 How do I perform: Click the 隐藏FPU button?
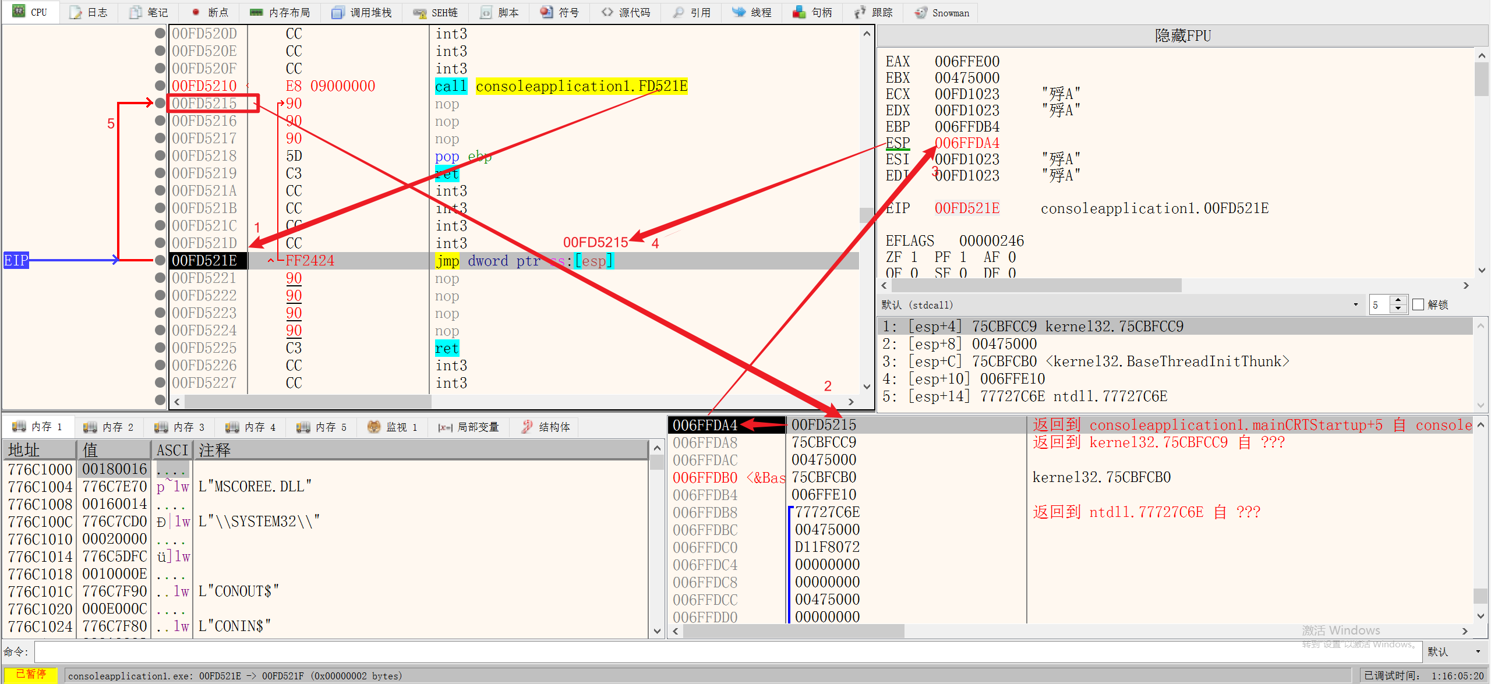click(x=1182, y=36)
